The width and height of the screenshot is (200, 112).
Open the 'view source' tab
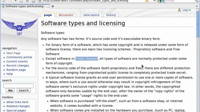coord(91,15)
